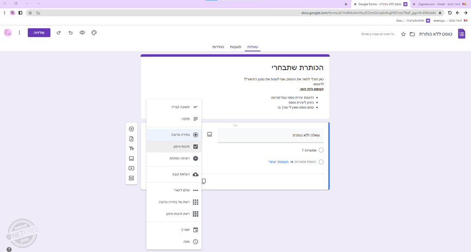Viewport: 471px width, 252px height.
Task: Star the form document
Action: (x=403, y=34)
